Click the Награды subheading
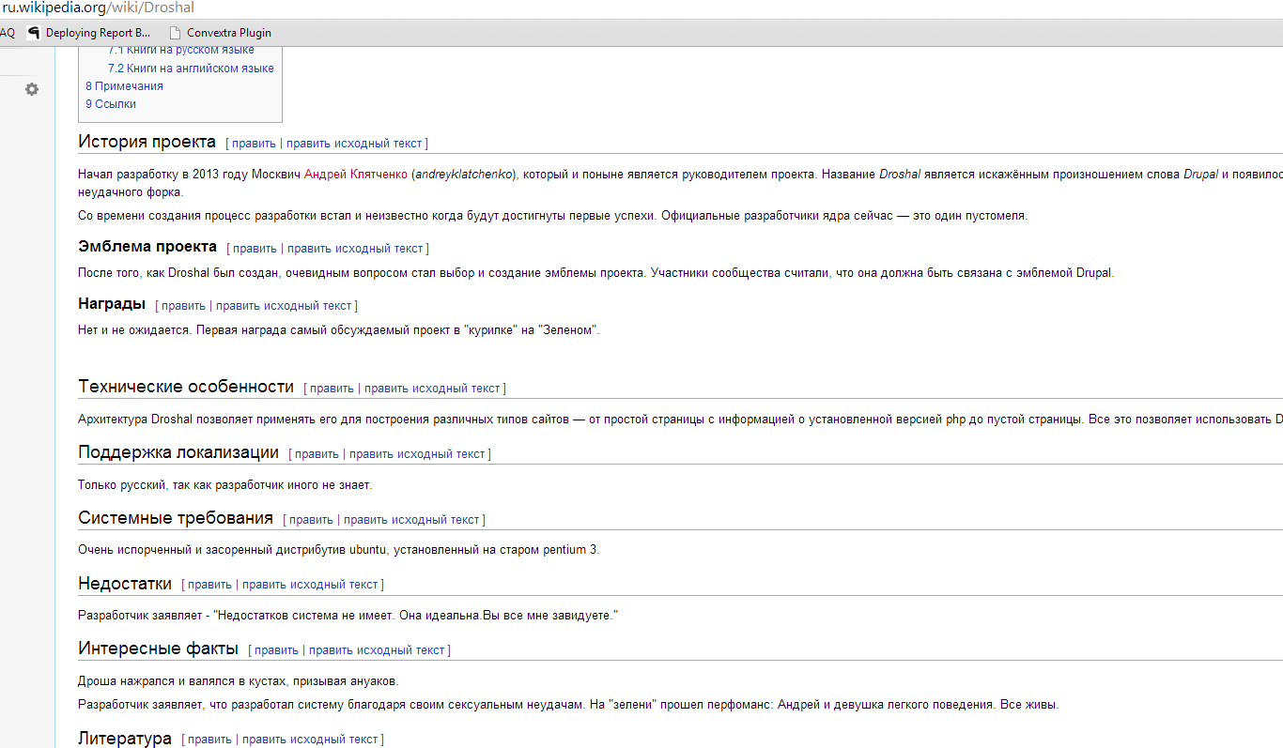 pyautogui.click(x=112, y=304)
